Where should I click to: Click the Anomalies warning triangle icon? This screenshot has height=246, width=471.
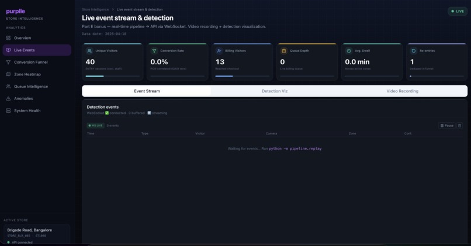8,99
